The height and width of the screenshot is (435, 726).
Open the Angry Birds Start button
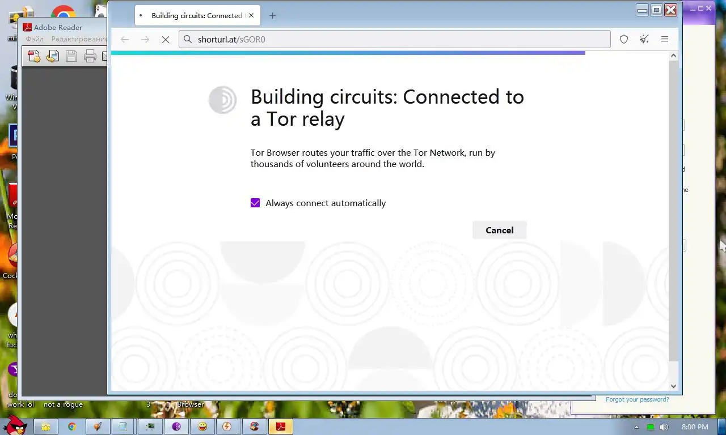[14, 425]
